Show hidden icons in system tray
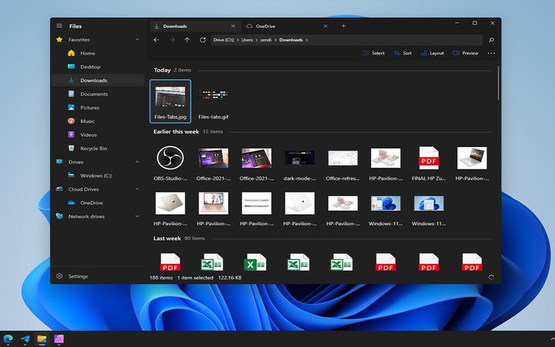Image resolution: width=555 pixels, height=347 pixels. click(552, 339)
